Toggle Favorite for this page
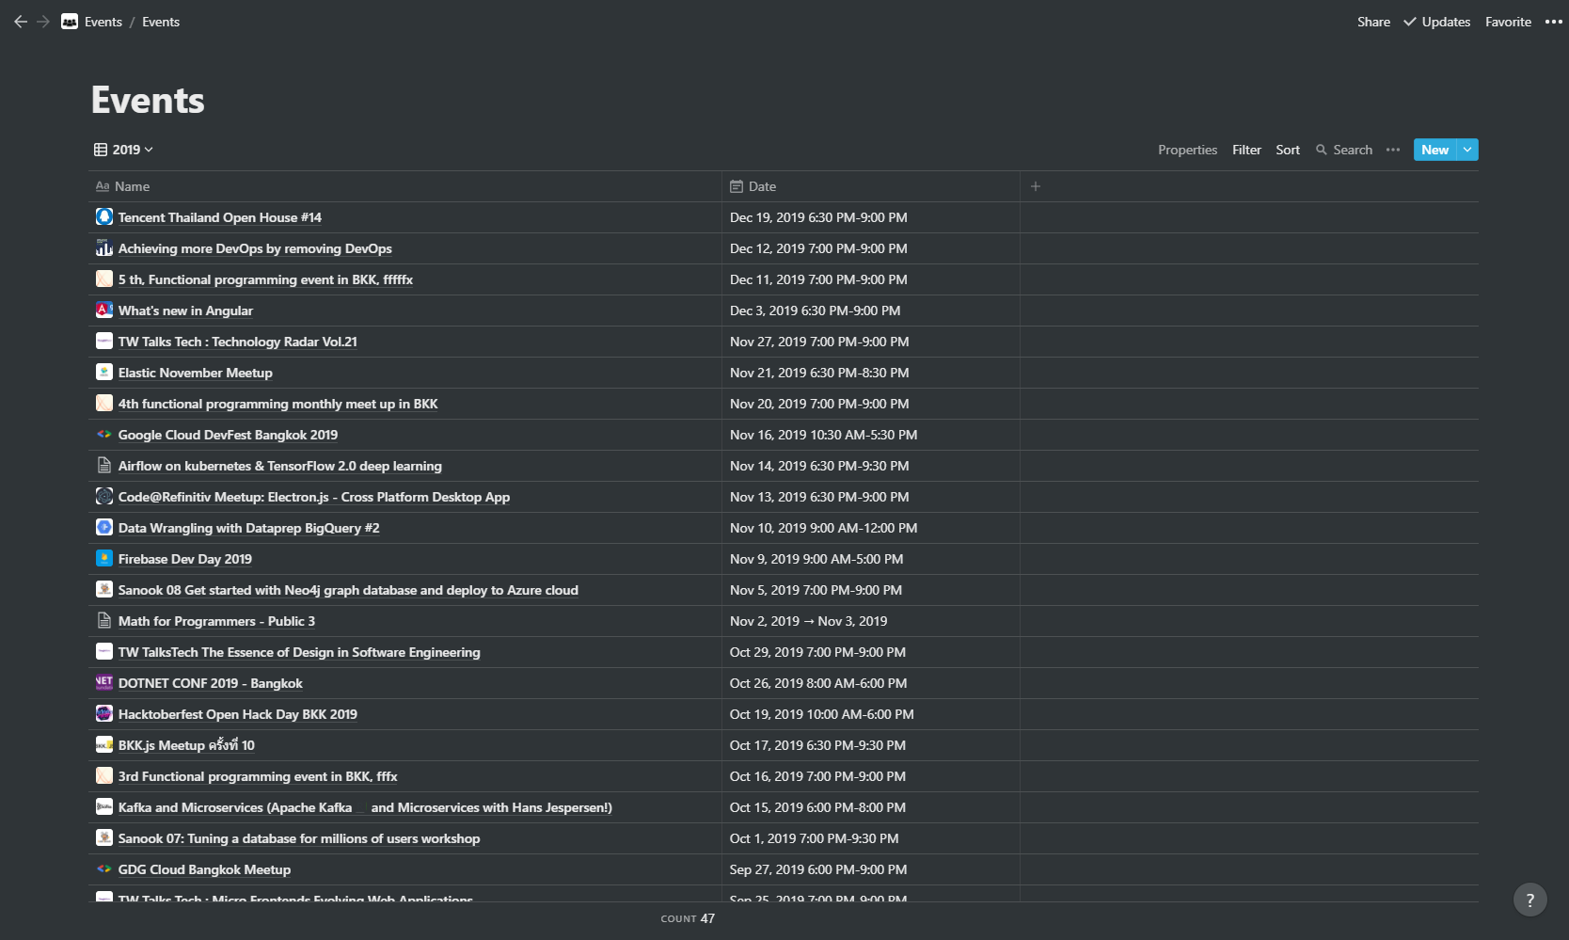This screenshot has width=1569, height=940. (1508, 22)
